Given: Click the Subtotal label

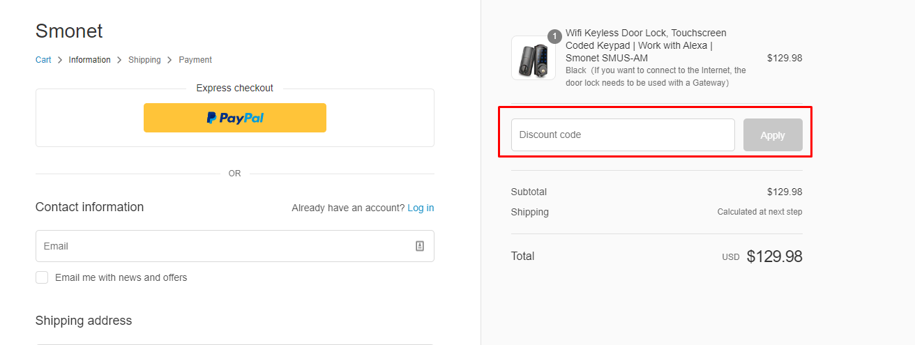Looking at the screenshot, I should click(529, 192).
